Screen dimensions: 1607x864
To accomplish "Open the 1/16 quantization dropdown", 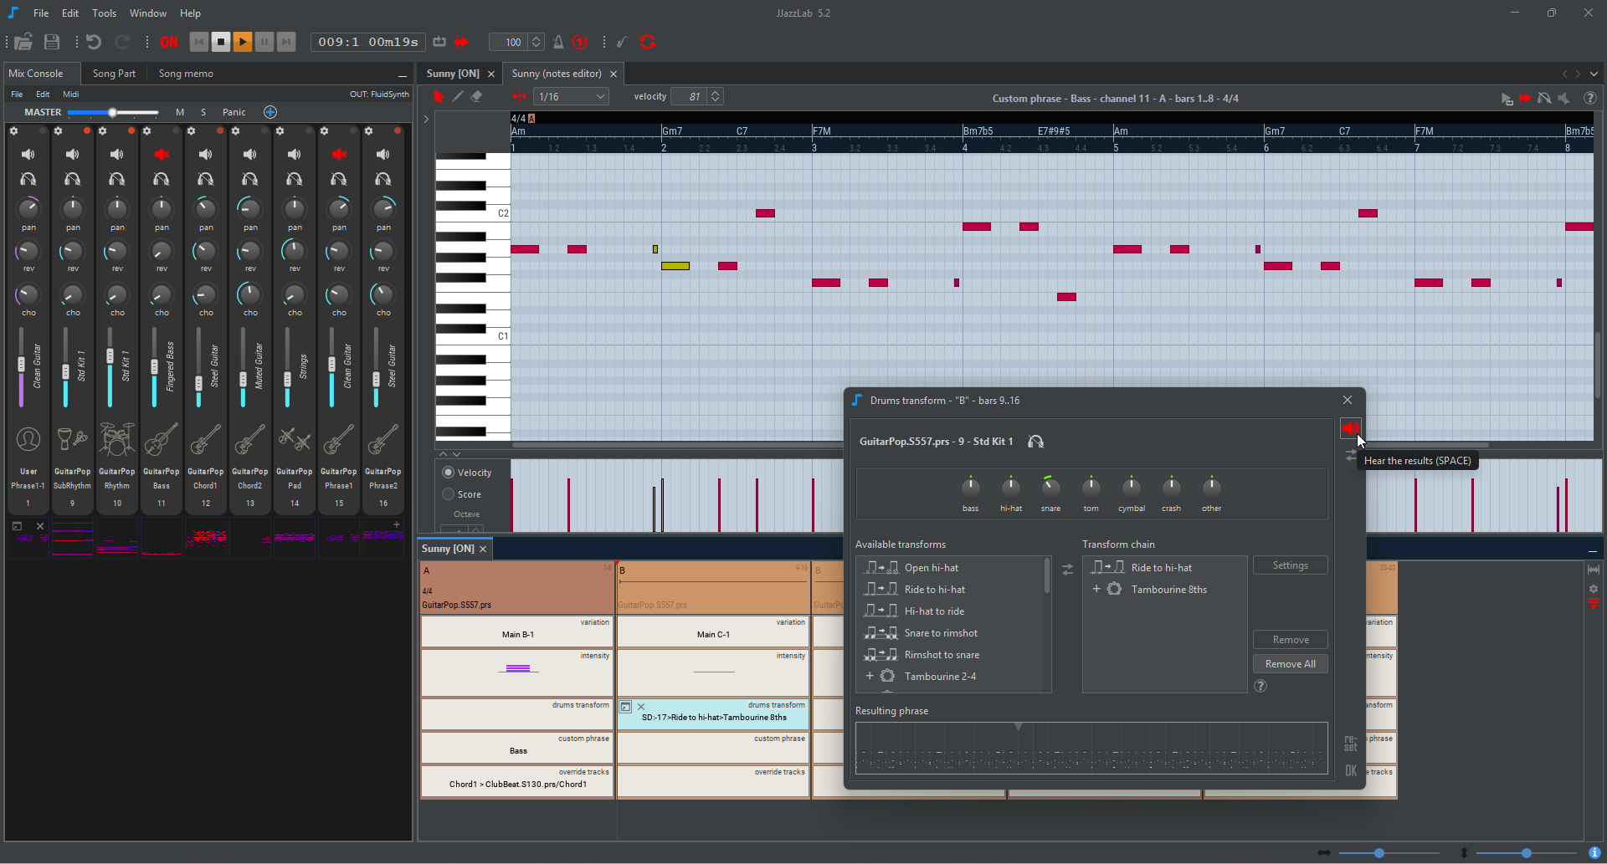I will point(572,97).
